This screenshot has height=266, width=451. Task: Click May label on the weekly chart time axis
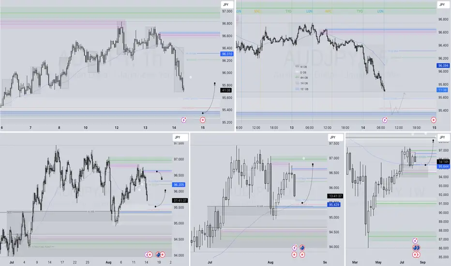point(378,262)
